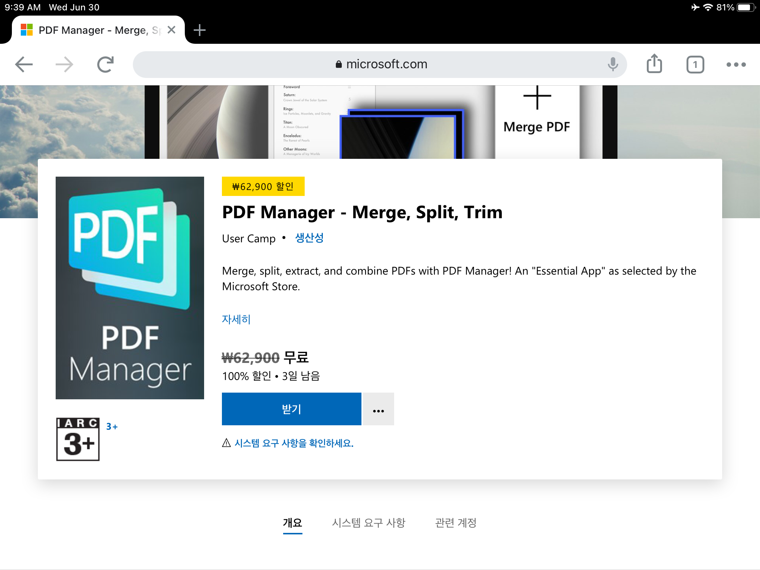Select the 개요 overview tab

292,522
